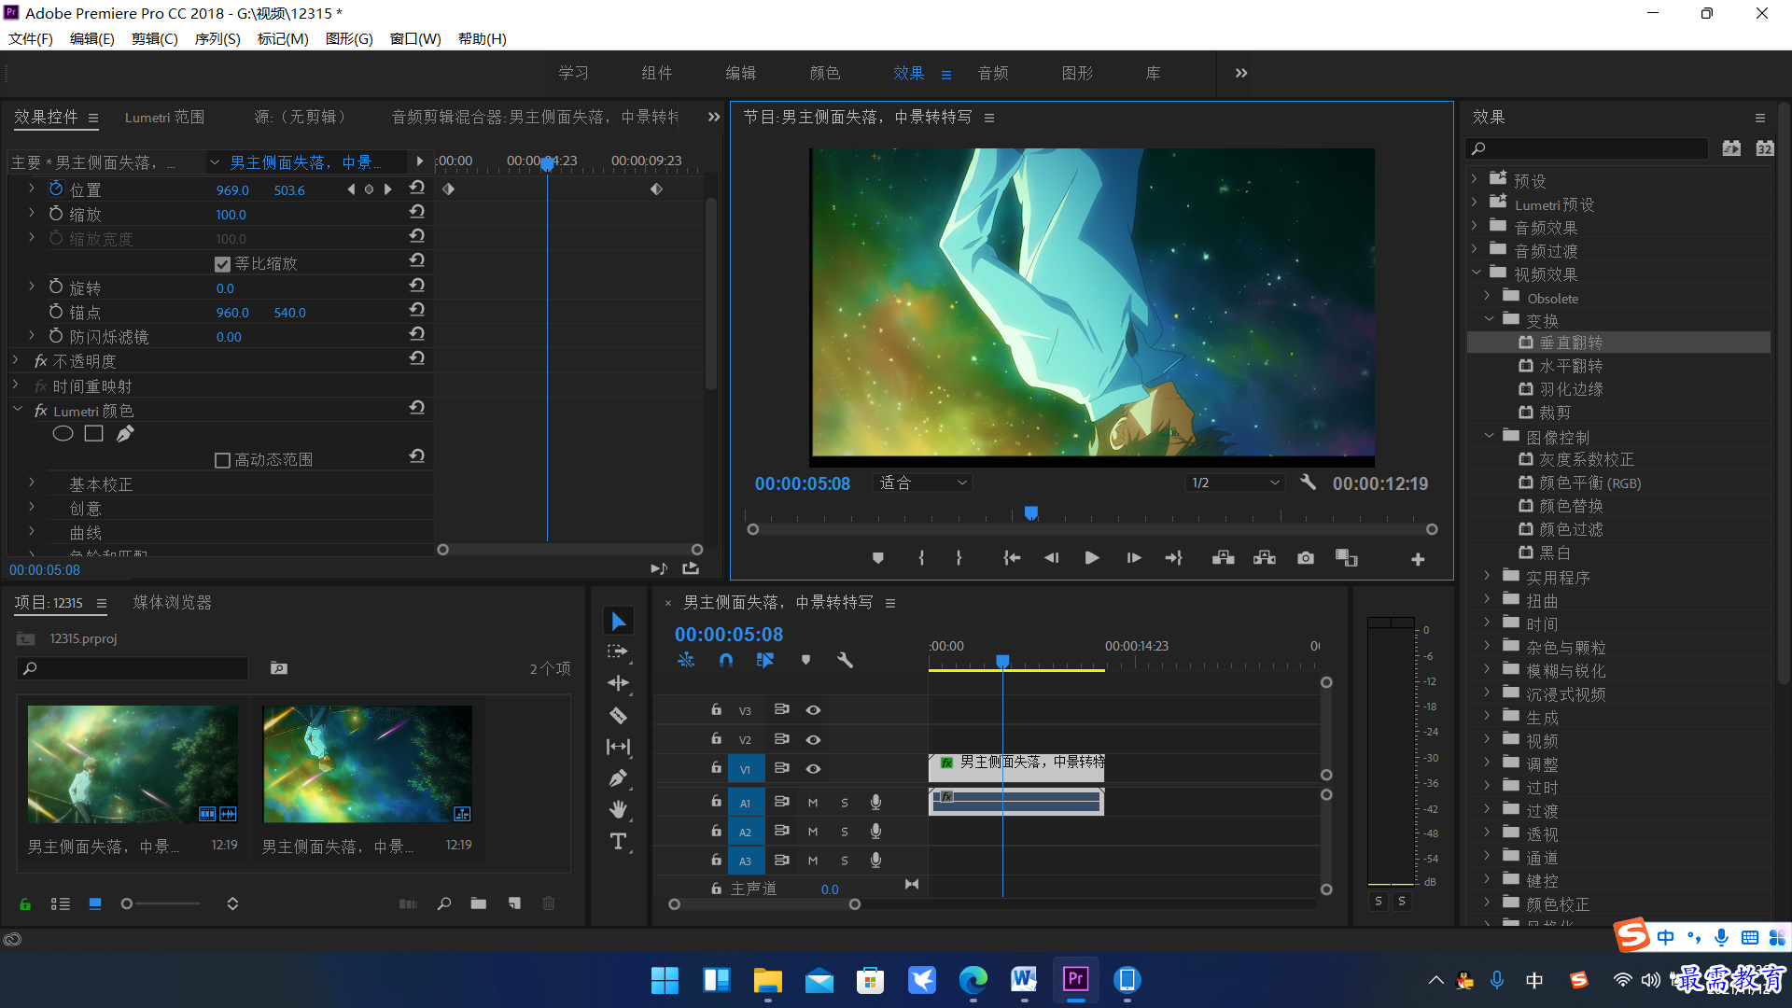This screenshot has width=1792, height=1008.
Task: Enable High Dynamic Range checkbox
Action: [x=222, y=460]
